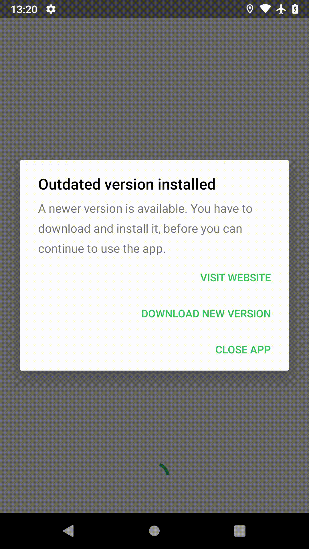
Task: Tap the circular Home navigation button
Action: 154,531
